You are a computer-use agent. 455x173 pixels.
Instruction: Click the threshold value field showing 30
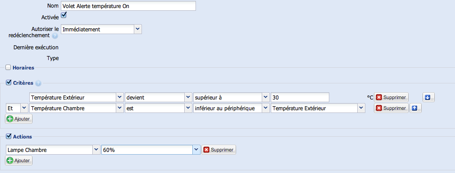coord(300,98)
